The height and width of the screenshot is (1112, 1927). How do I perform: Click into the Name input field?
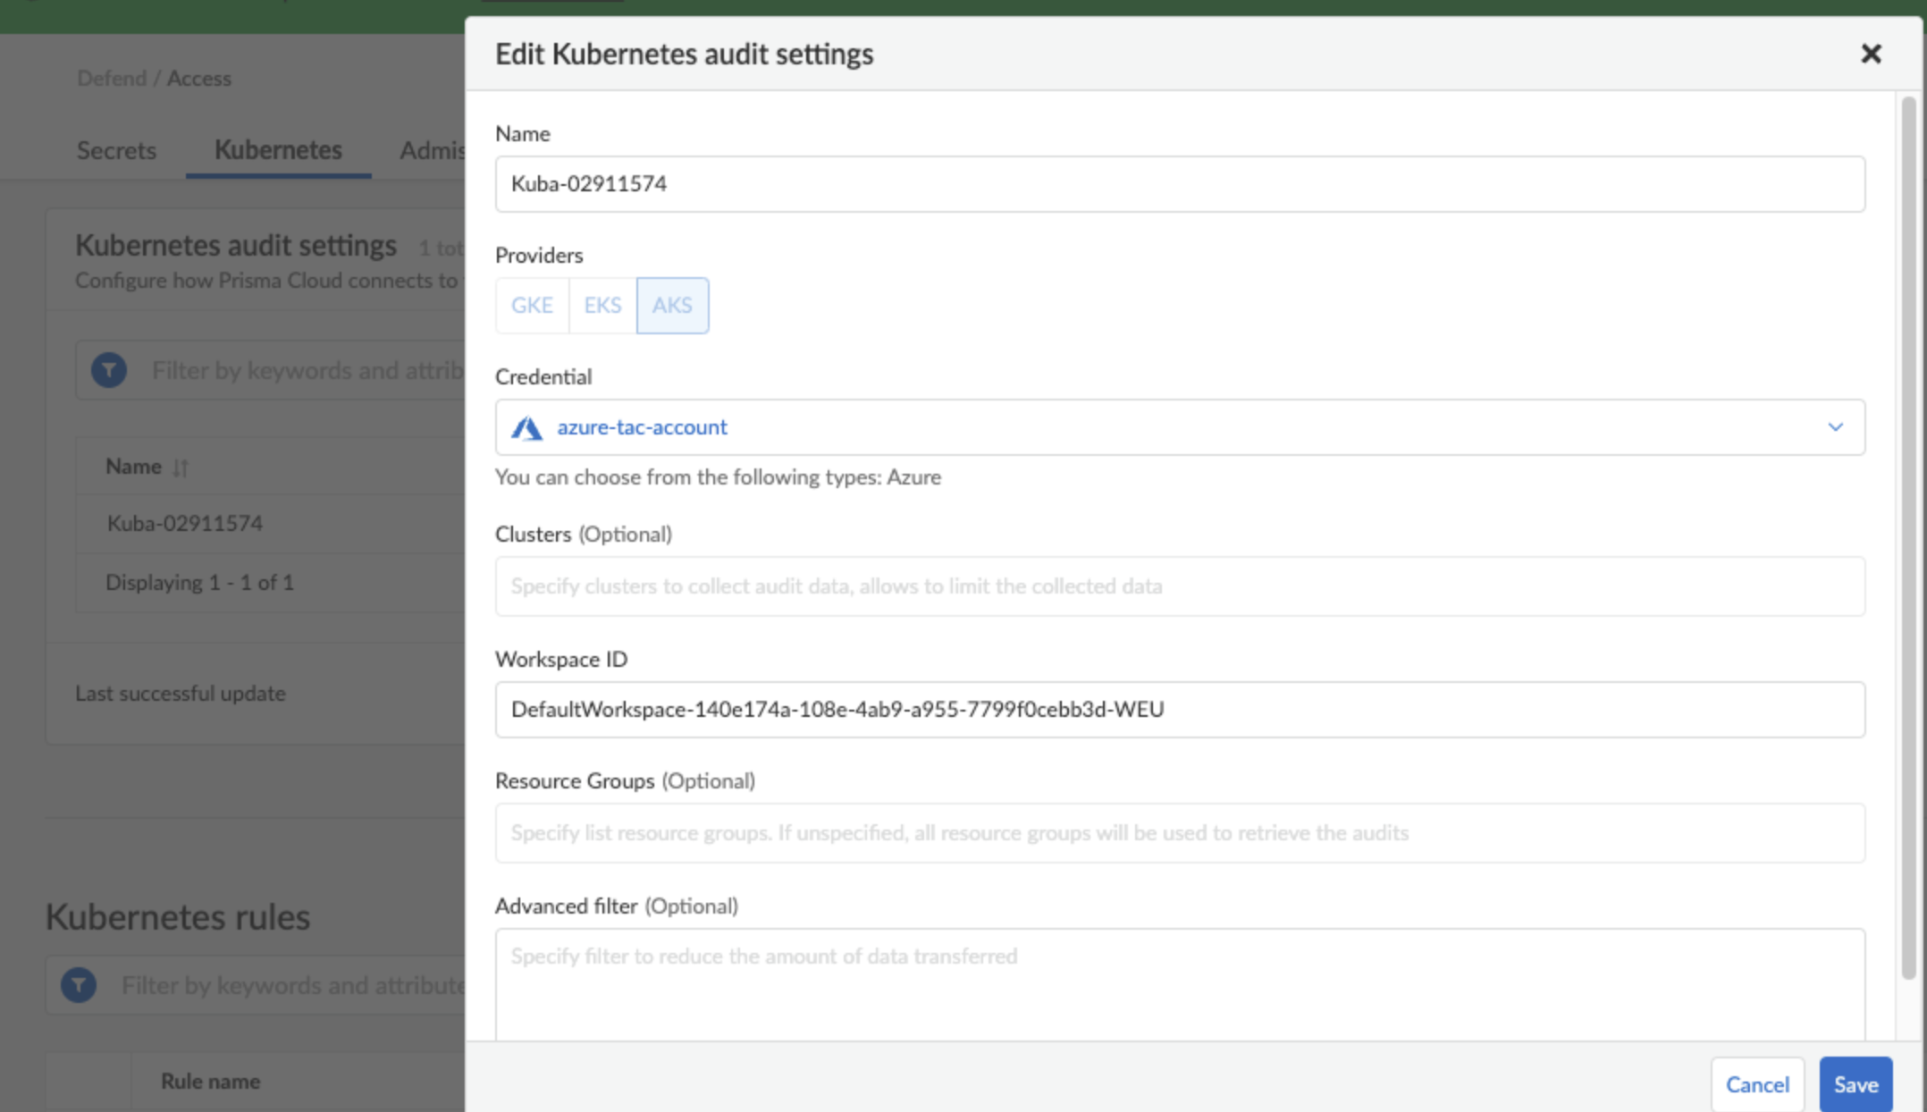click(1180, 184)
